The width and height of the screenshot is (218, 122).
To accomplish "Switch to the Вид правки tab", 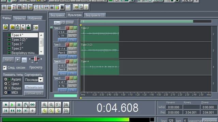I will tap(57, 15).
